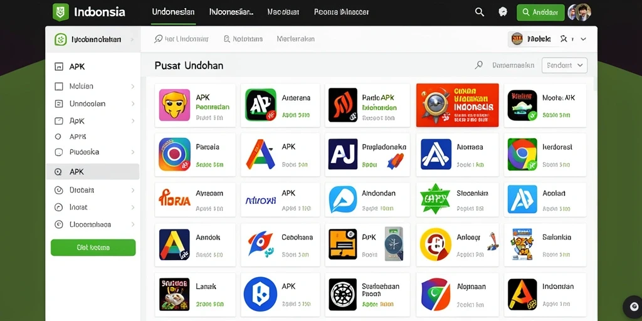
Task: Expand the Piudeska sidebar item
Action: [133, 152]
